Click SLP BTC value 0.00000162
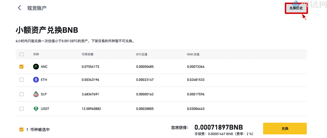Screen dimensions: 327x138 (145, 94)
